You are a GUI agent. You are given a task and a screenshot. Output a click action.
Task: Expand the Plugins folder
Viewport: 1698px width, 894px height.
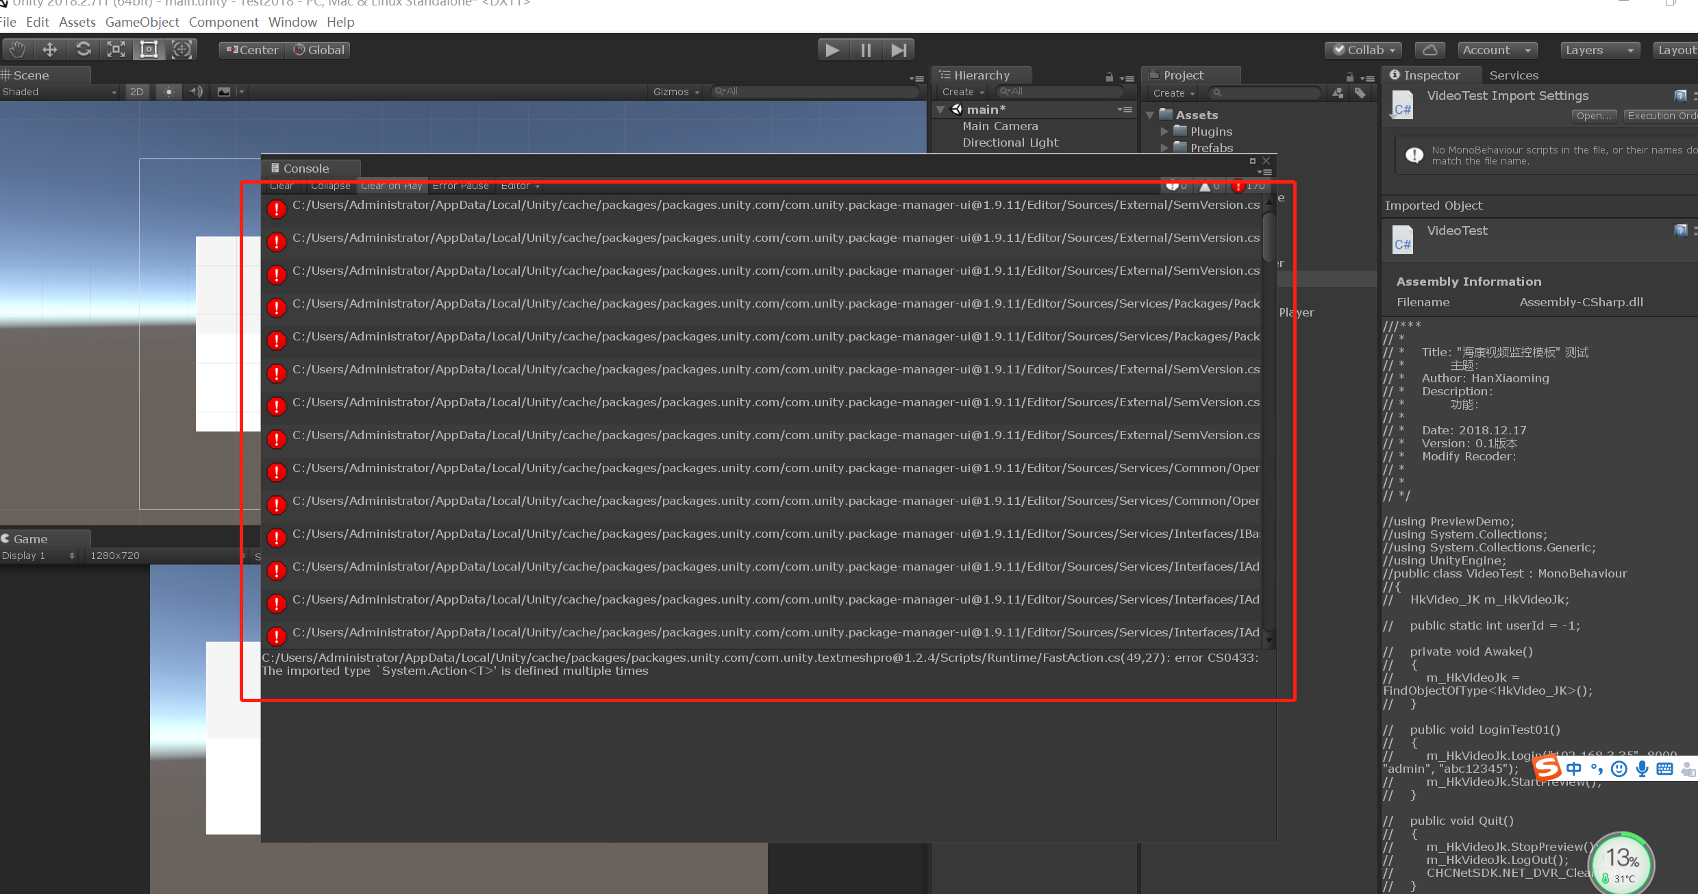[1164, 132]
